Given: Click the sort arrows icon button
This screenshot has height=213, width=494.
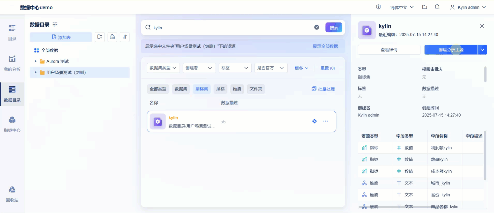Looking at the screenshot, I should pos(125,37).
